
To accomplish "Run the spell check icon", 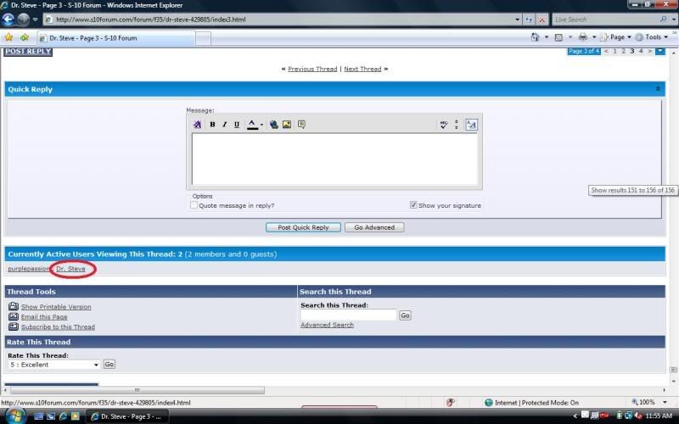I will pyautogui.click(x=443, y=125).
